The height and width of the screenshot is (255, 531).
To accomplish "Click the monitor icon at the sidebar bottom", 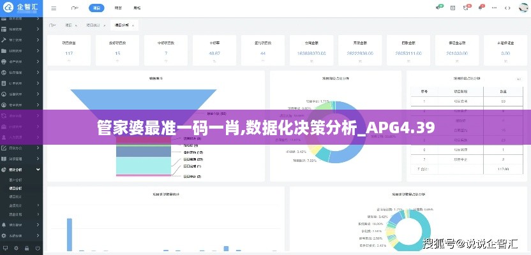I will tap(5, 249).
